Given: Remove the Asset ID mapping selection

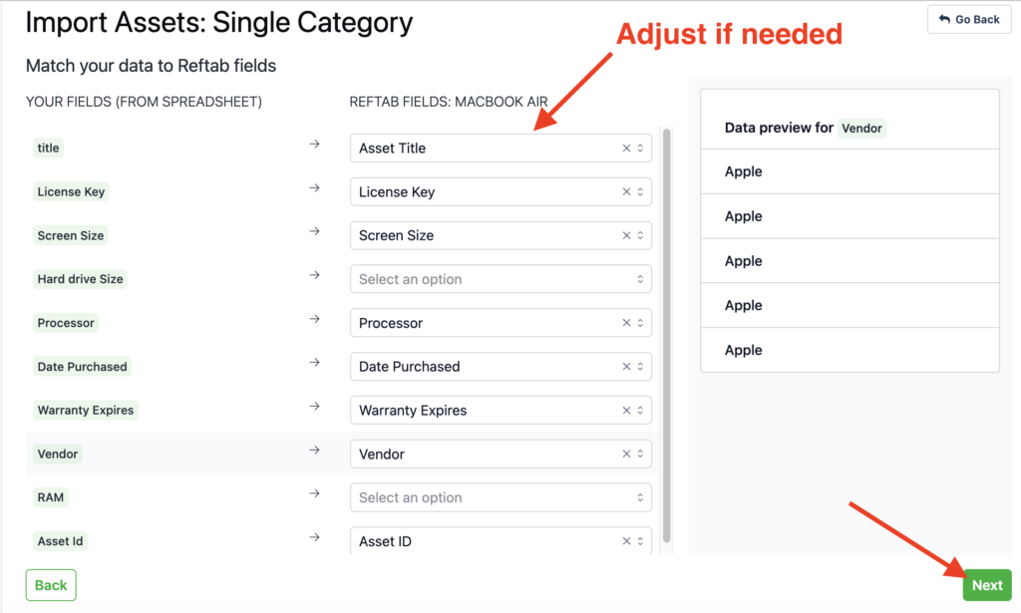Looking at the screenshot, I should 626,541.
